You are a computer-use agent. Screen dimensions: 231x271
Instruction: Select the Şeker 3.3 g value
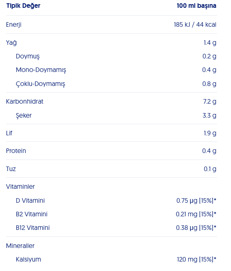click(209, 116)
